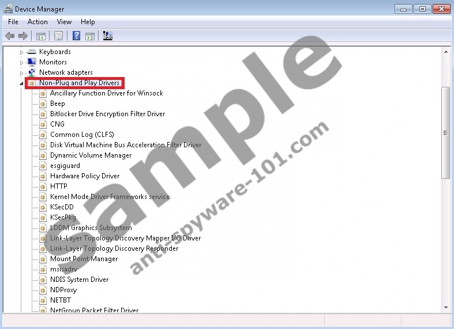The image size is (454, 329).
Task: Open the Action menu
Action: point(37,22)
